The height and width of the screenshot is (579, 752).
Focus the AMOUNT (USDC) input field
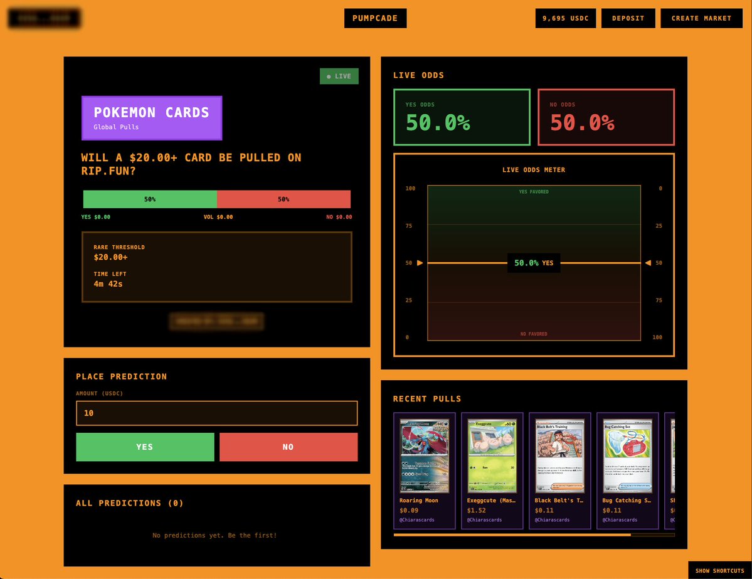tap(217, 413)
